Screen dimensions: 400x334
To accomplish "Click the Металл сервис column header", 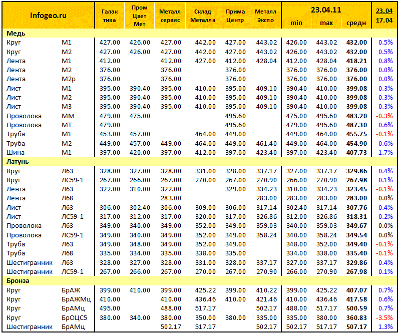I will coord(170,16).
